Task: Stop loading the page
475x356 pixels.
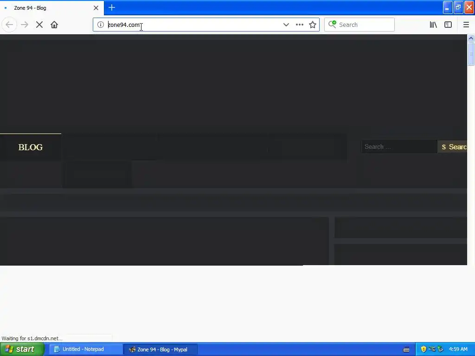Action: point(39,25)
